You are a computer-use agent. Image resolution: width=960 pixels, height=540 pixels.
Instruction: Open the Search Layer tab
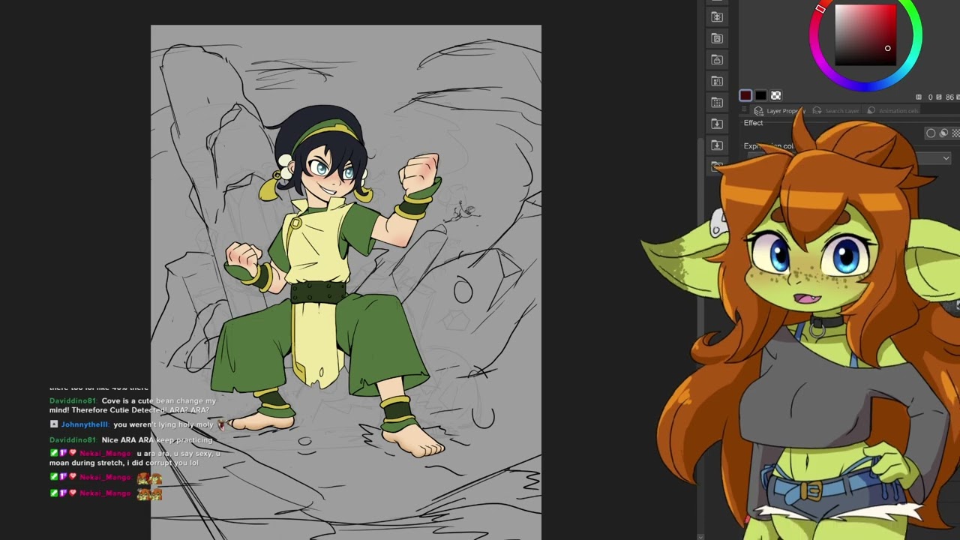[836, 111]
